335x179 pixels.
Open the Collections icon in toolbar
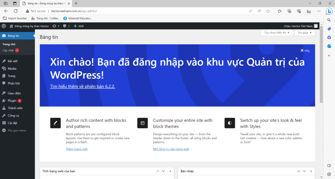pos(289,11)
